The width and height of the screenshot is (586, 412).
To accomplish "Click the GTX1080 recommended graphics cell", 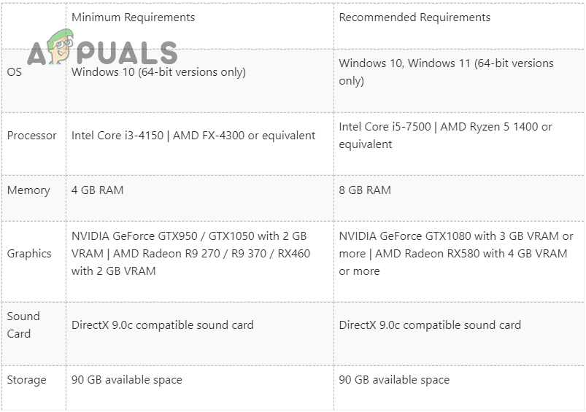I will 455,254.
